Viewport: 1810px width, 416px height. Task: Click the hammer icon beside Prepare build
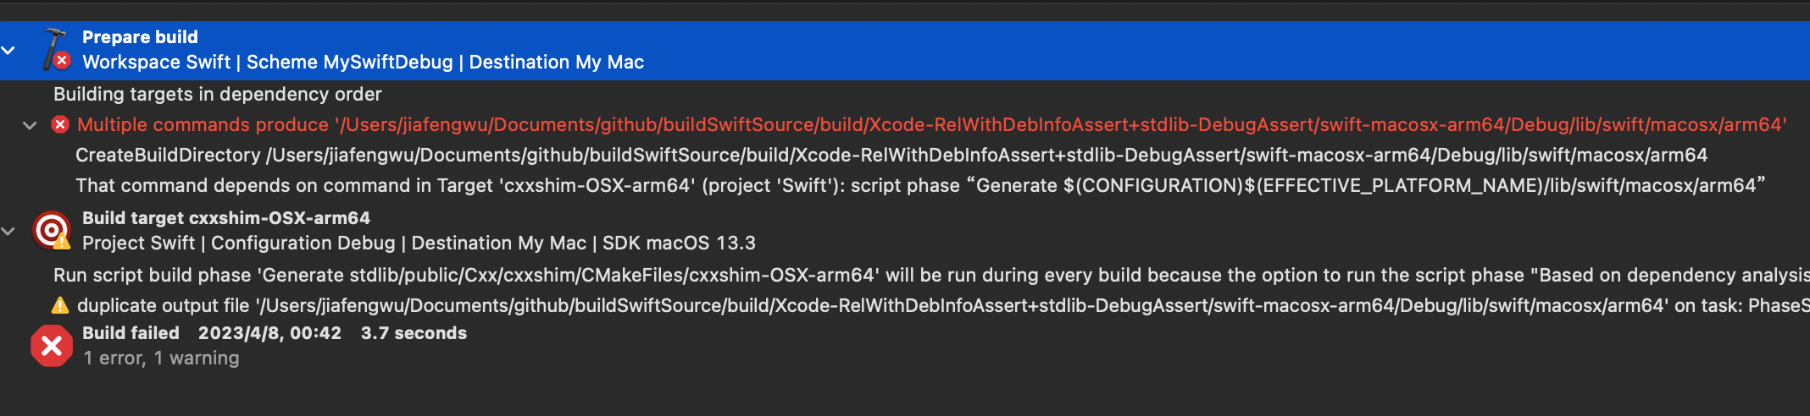pos(55,49)
